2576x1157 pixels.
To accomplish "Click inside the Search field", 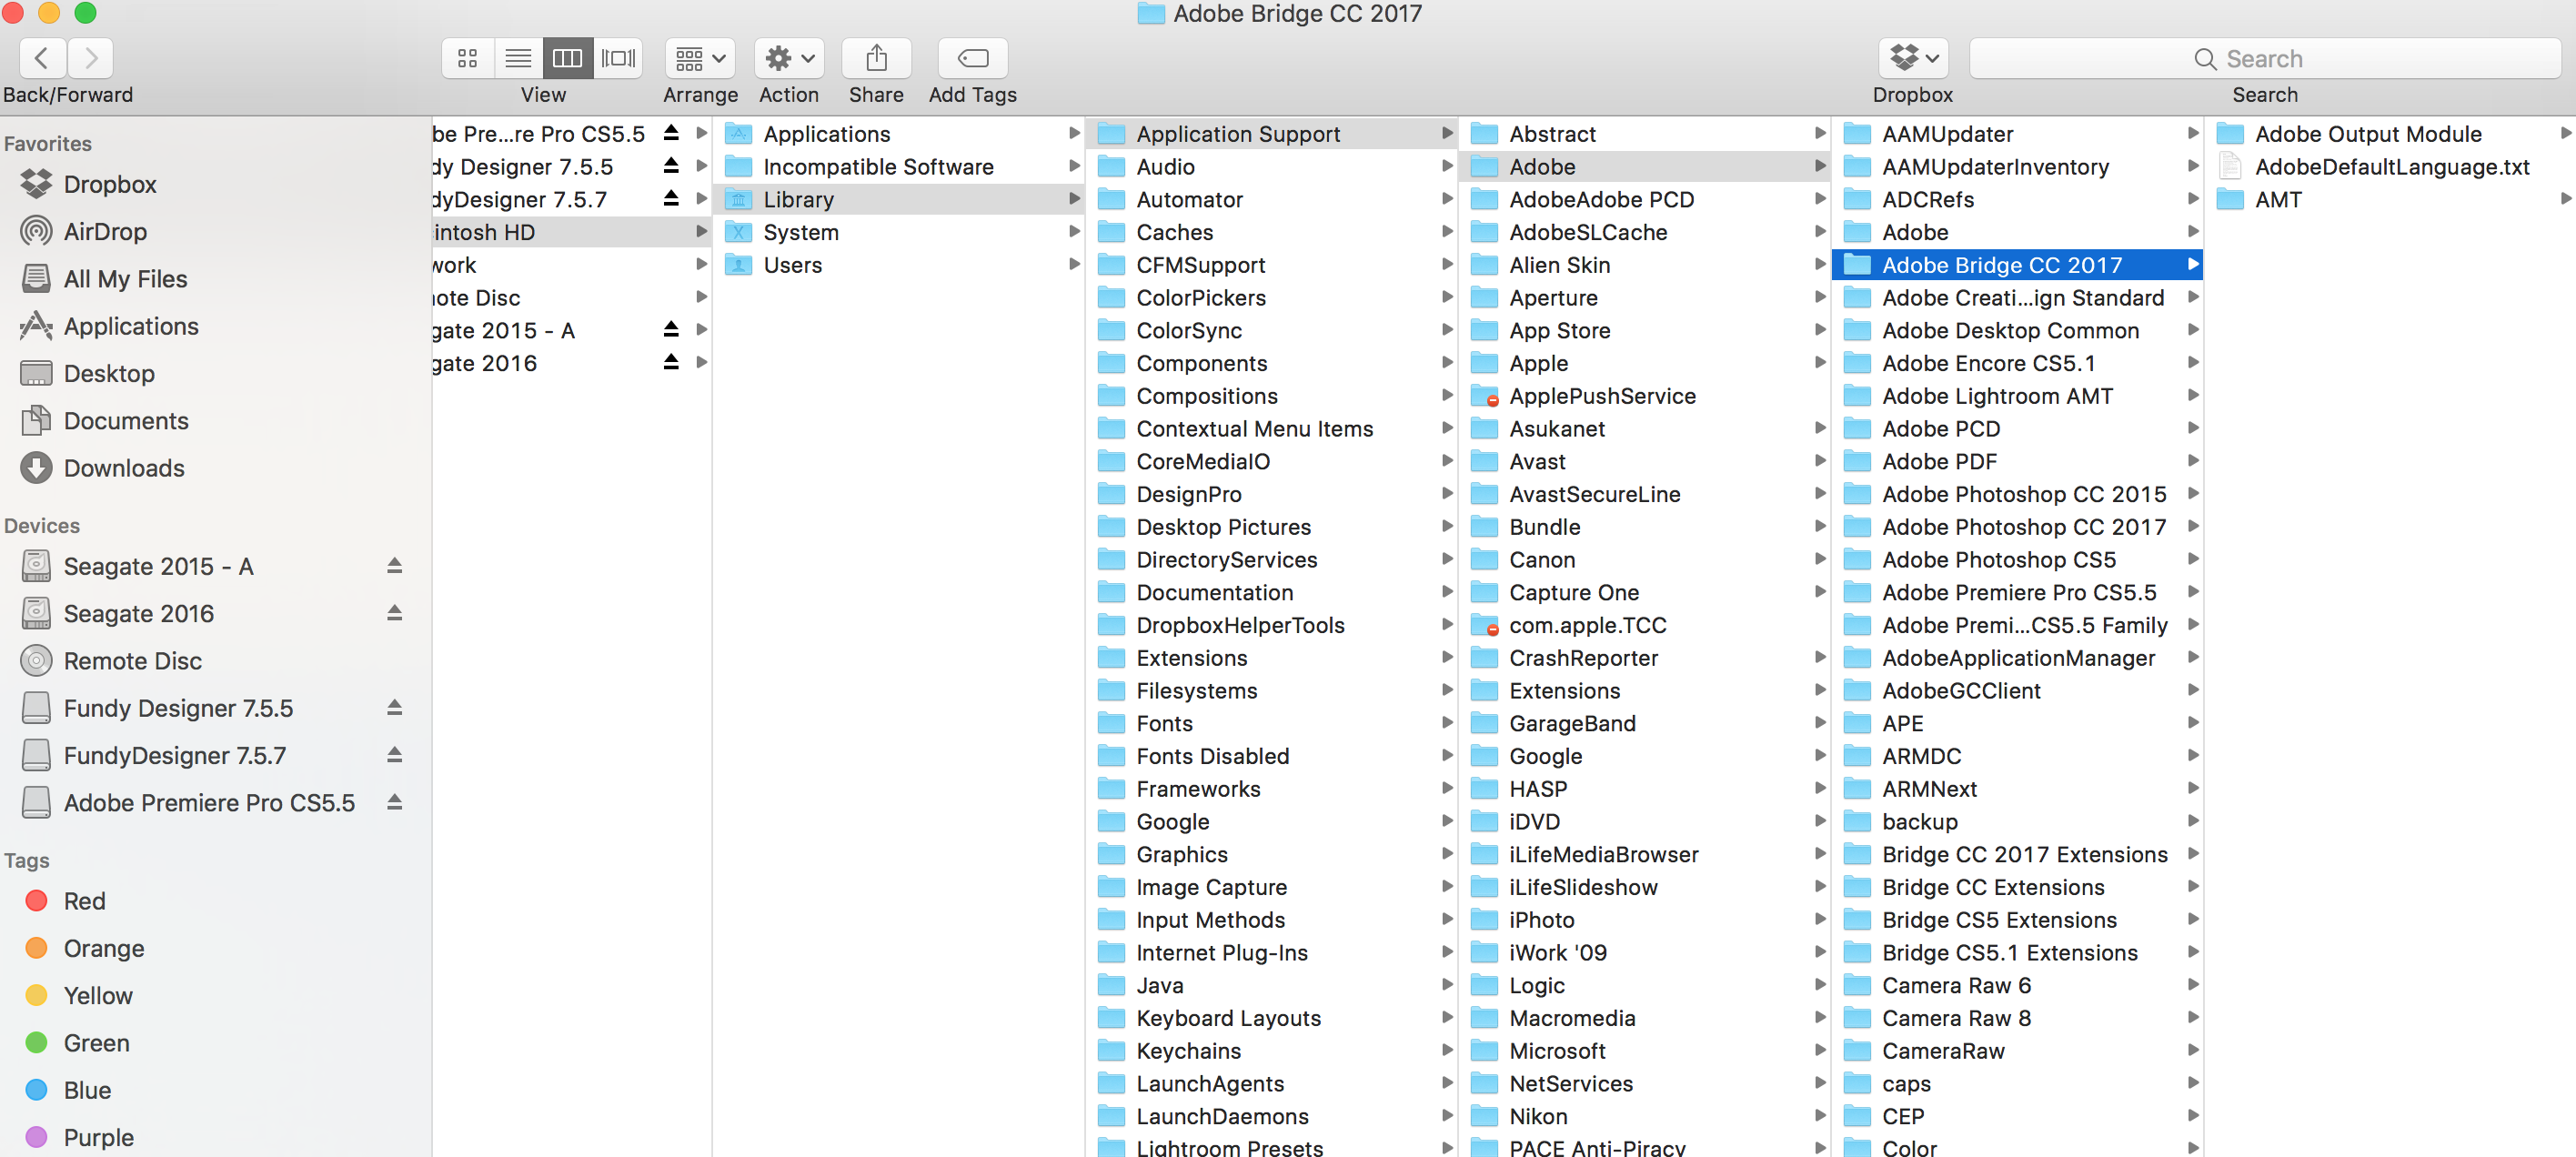I will 2264,58.
